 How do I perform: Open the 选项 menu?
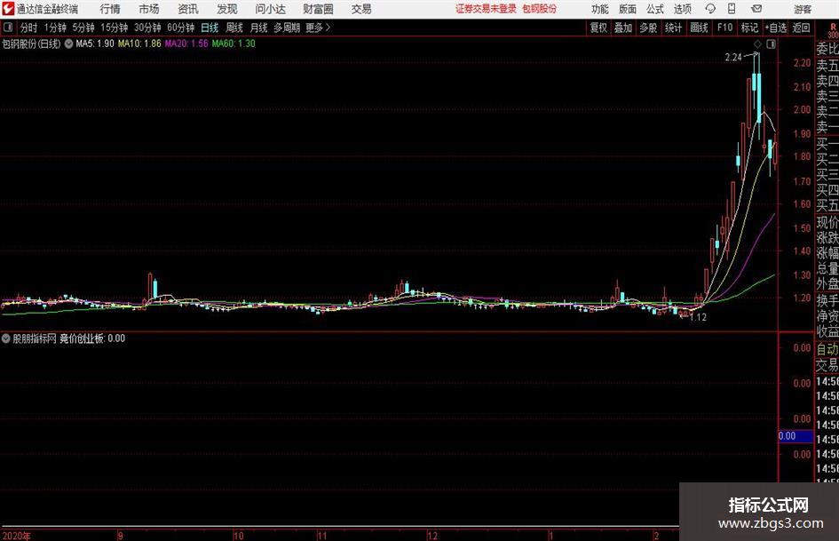click(x=682, y=9)
